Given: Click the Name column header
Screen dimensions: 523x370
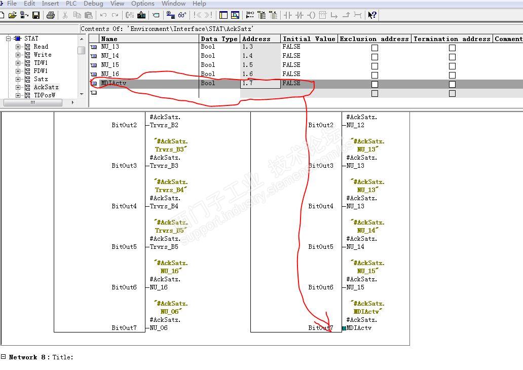Looking at the screenshot, I should (149, 39).
